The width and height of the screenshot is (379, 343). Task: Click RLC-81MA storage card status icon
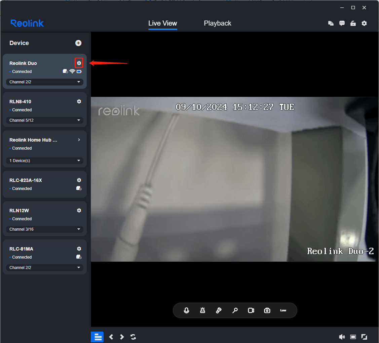click(x=79, y=257)
